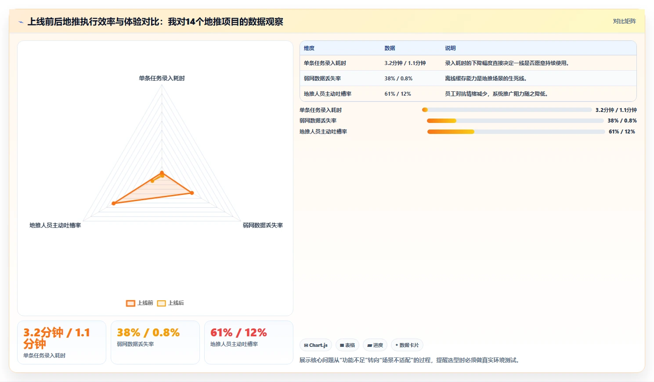Click the 单条任务录入耗时 progress bar
This screenshot has width=654, height=382.
tap(507, 110)
